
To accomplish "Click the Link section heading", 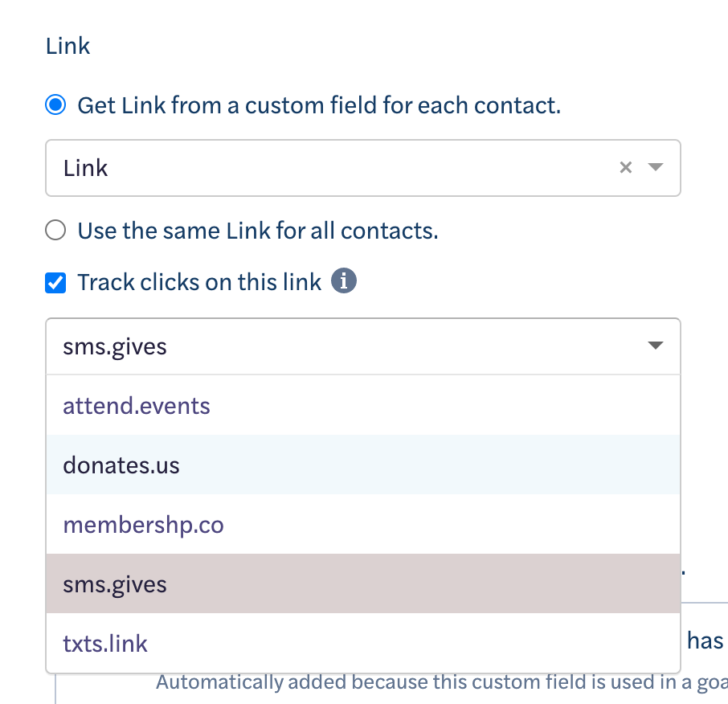I will (67, 46).
